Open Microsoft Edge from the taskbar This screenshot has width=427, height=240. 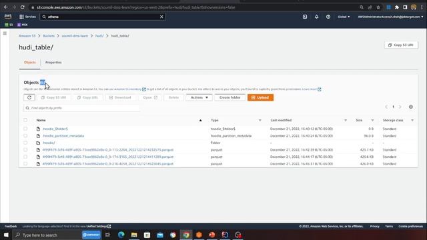coord(121,235)
